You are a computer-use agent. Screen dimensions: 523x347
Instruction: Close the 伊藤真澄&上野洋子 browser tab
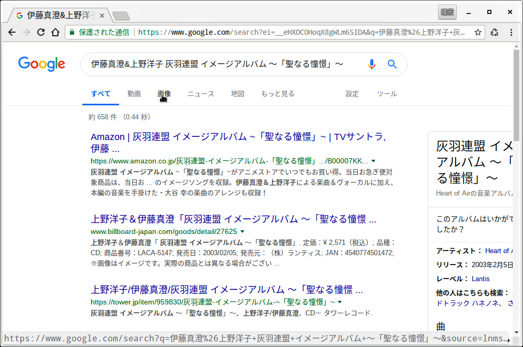pos(101,16)
